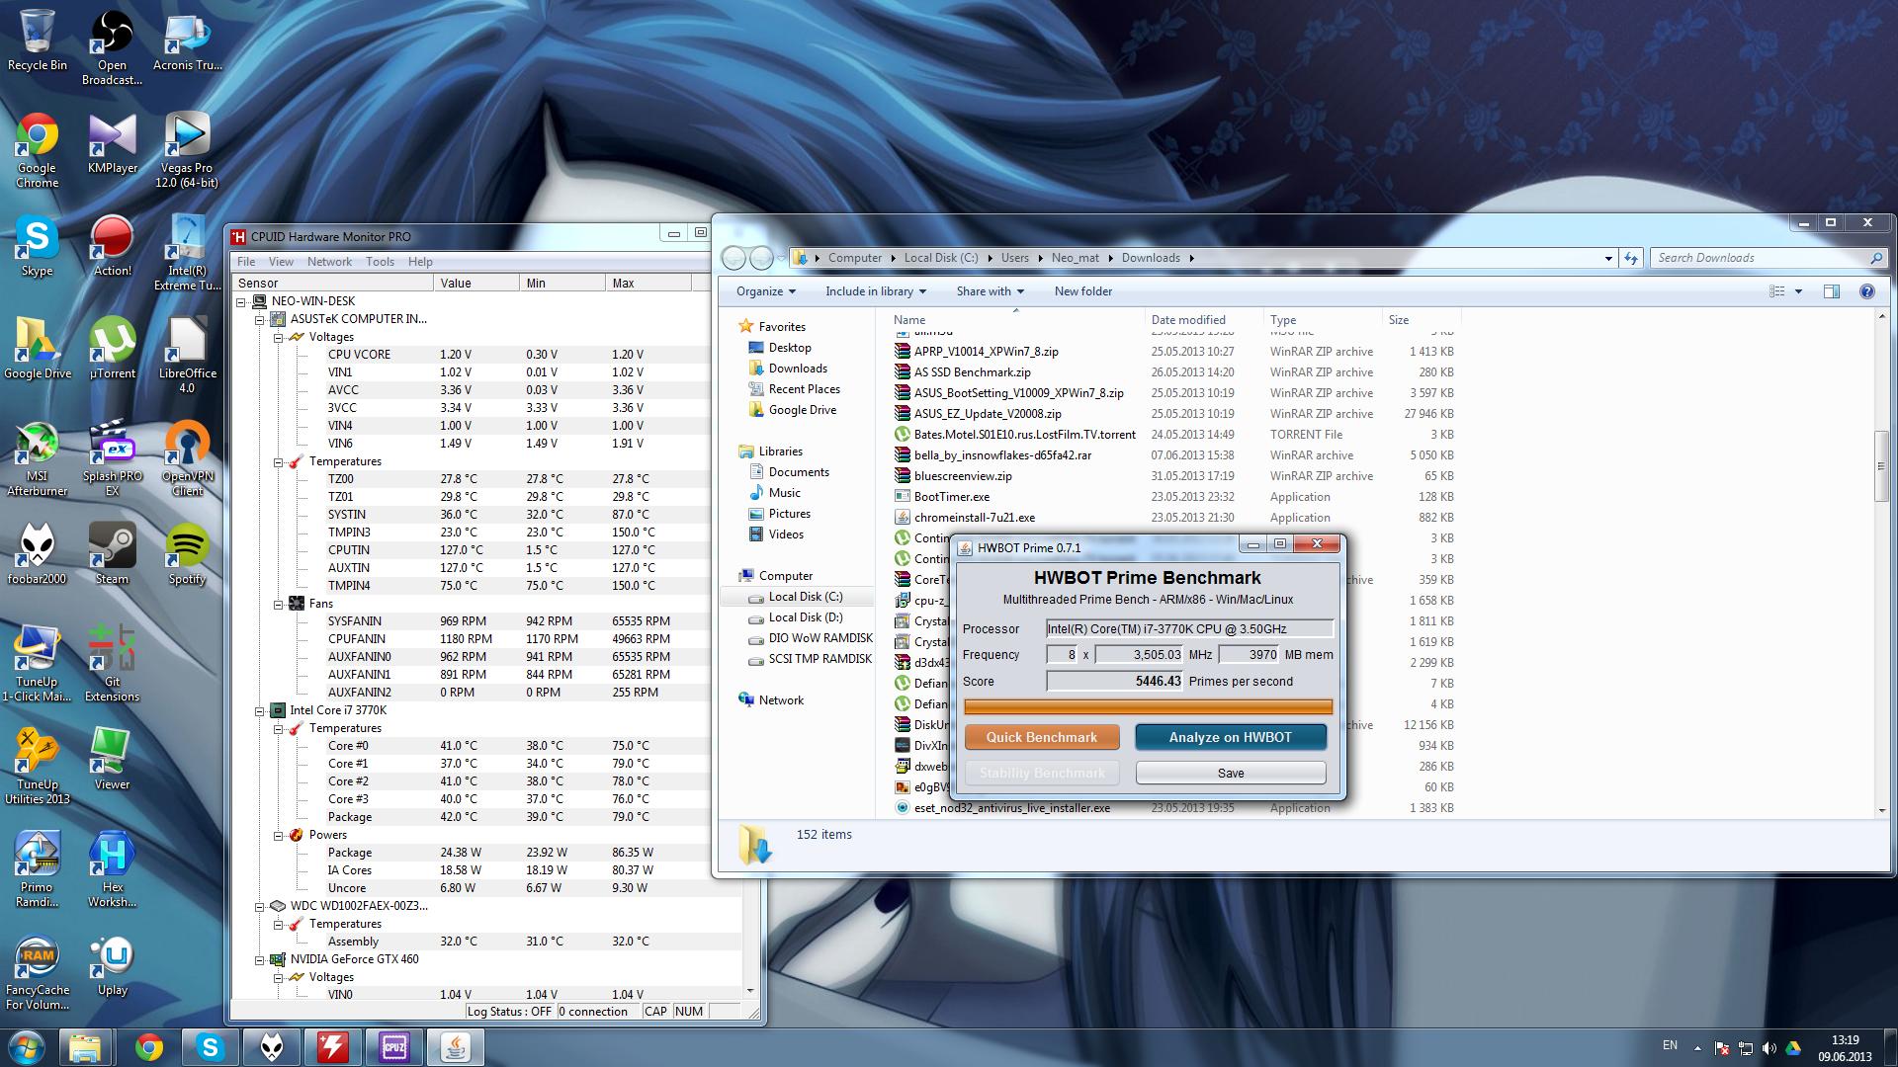The width and height of the screenshot is (1898, 1067).
Task: Click New folder in Explorer toolbar
Action: pos(1082,291)
